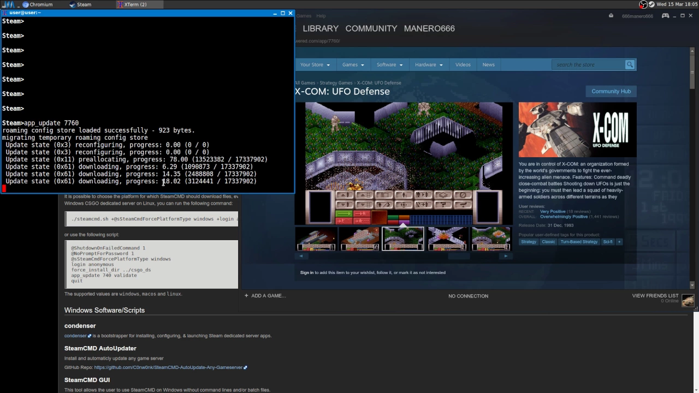
Task: Click the SteamCMD AutoUpdater heading
Action: 100,348
